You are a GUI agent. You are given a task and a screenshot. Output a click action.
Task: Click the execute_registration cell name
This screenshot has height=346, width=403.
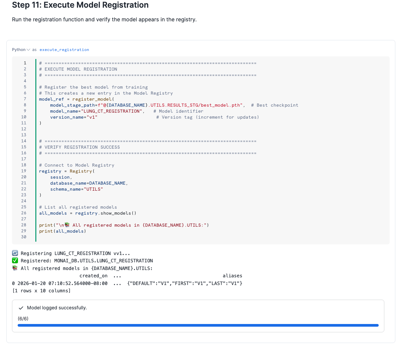[x=64, y=50]
